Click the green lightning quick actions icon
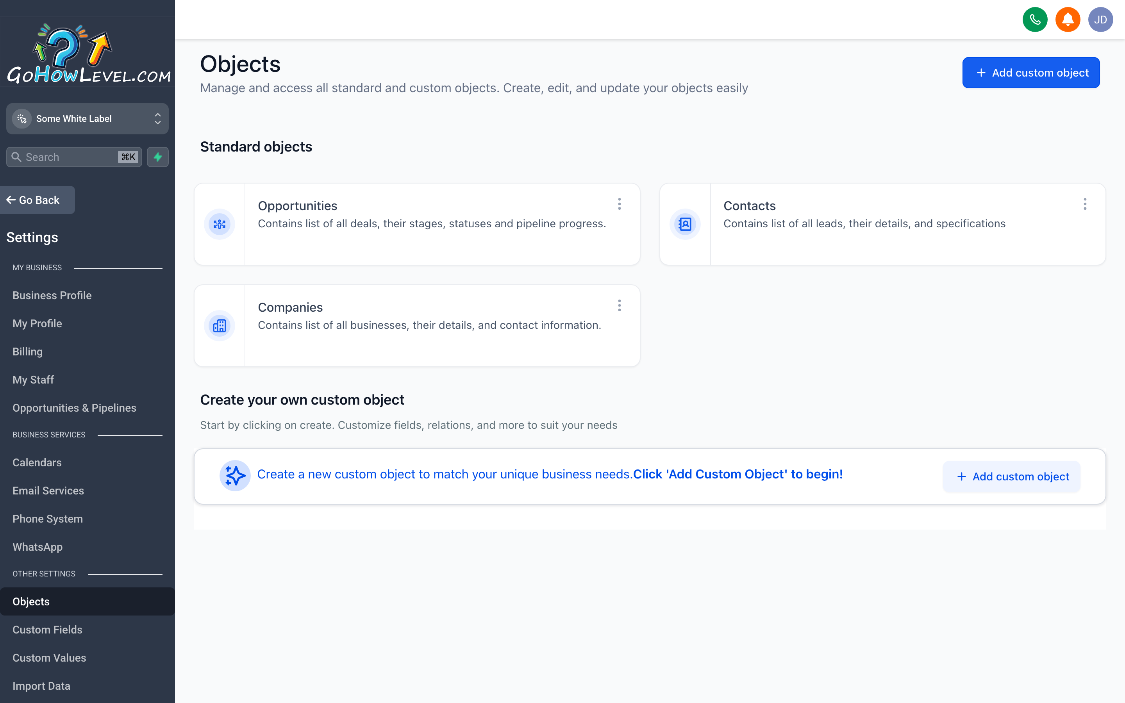 click(x=157, y=157)
